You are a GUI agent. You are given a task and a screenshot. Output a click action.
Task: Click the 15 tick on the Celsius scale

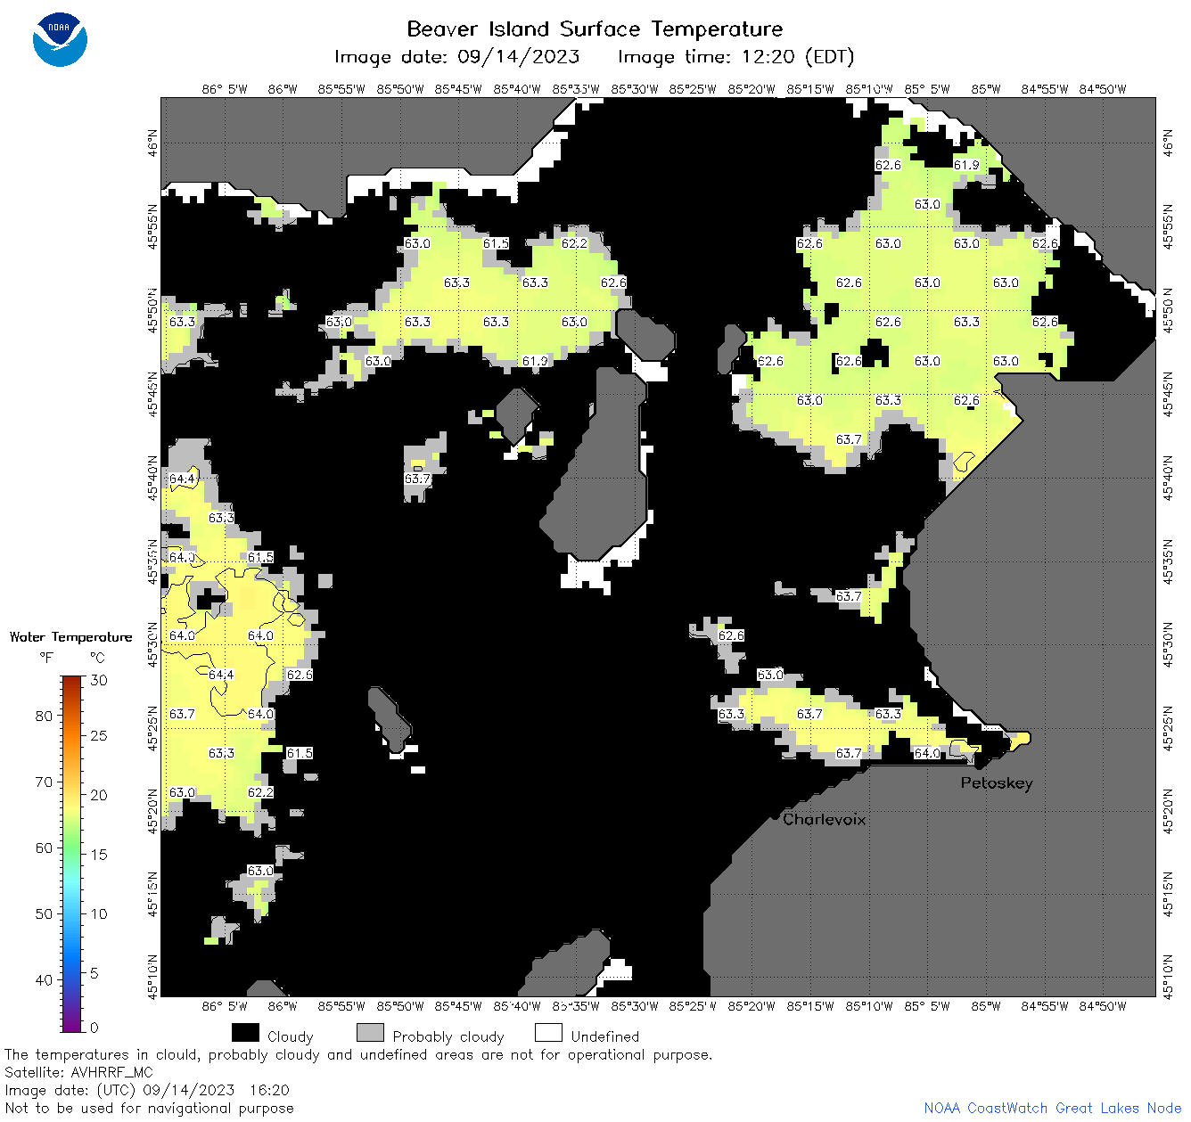[x=99, y=854]
